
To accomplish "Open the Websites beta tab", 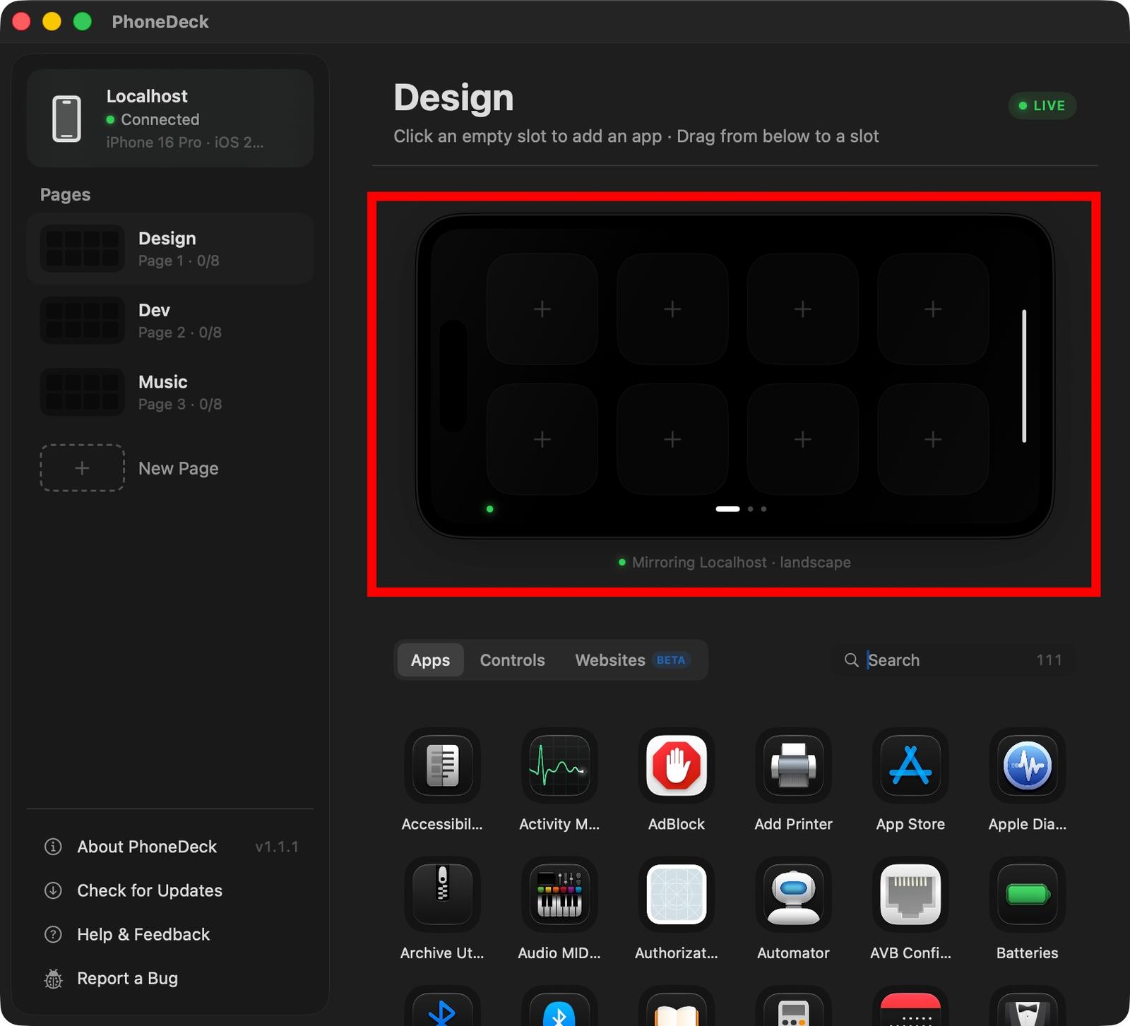I will coord(631,660).
